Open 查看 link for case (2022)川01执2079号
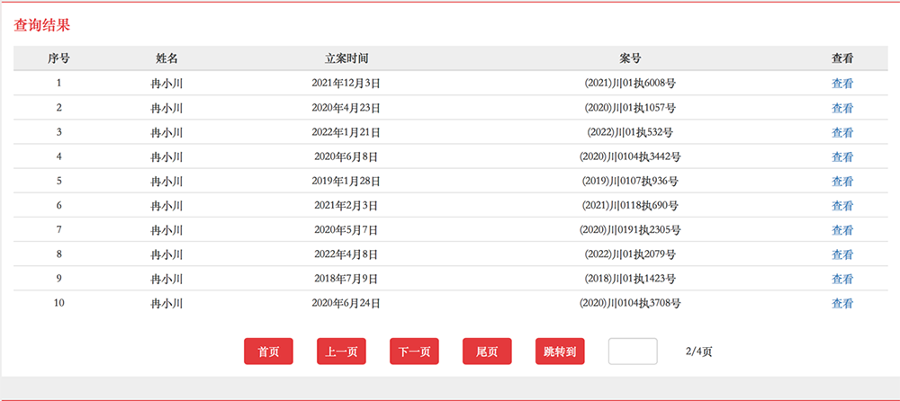Screen dimensions: 900x401 pos(842,254)
